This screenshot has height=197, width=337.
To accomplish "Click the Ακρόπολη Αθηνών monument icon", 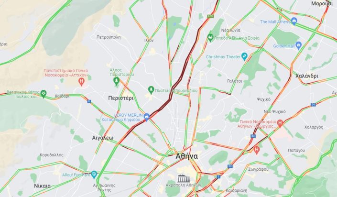I will 184,178.
